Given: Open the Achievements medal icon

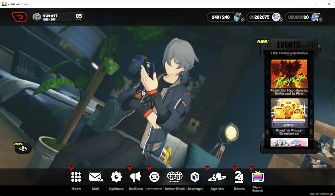Looking at the screenshot, I should tap(154, 177).
